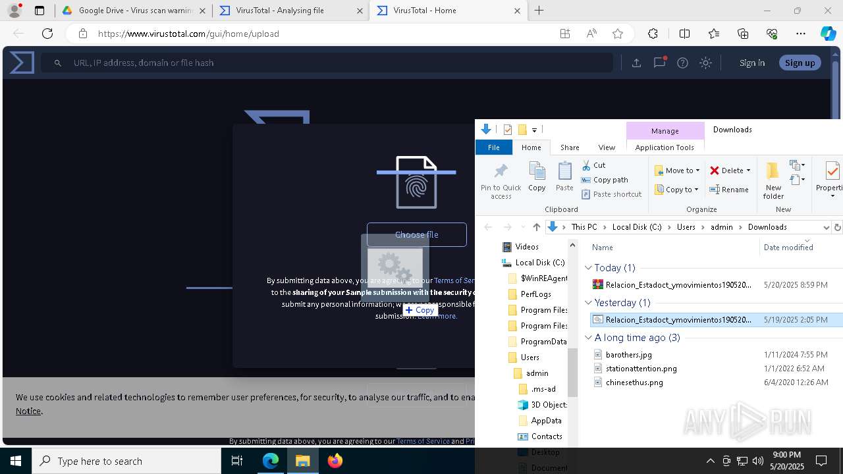
Task: Sort files by Date modified column
Action: [x=788, y=248]
